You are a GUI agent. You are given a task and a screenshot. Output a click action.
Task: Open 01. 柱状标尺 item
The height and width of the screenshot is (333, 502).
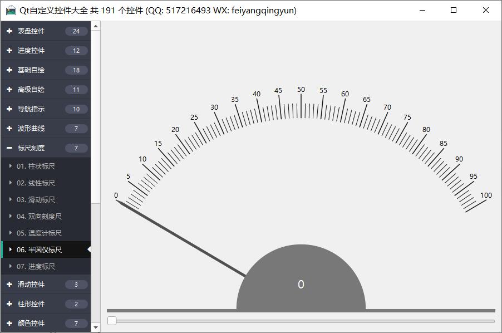point(36,166)
